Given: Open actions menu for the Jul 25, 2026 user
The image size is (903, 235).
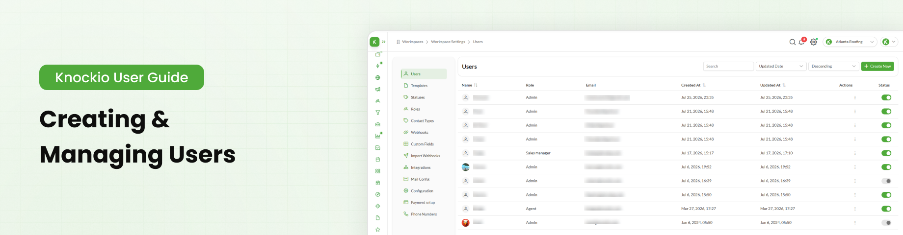Looking at the screenshot, I should click(855, 97).
